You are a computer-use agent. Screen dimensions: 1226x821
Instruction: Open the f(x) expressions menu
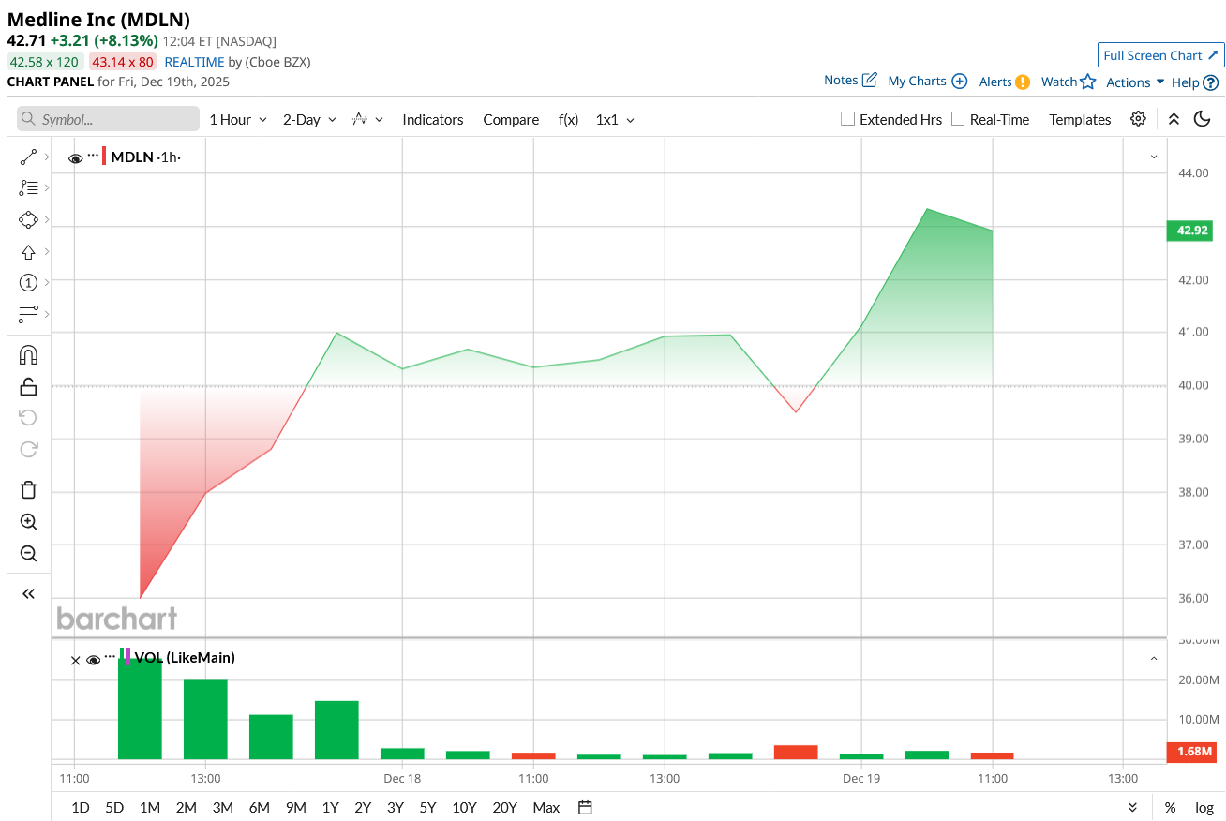coord(568,120)
